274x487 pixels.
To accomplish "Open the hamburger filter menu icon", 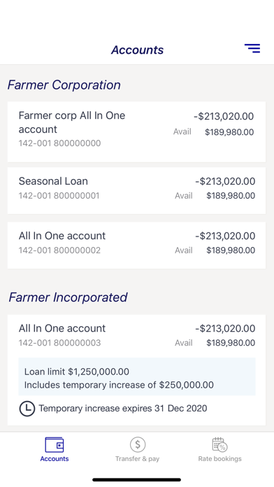I will tap(252, 48).
